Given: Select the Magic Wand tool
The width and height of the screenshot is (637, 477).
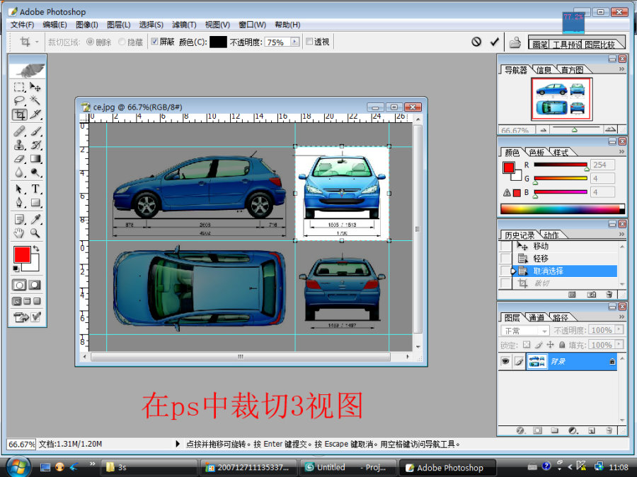Looking at the screenshot, I should (35, 100).
